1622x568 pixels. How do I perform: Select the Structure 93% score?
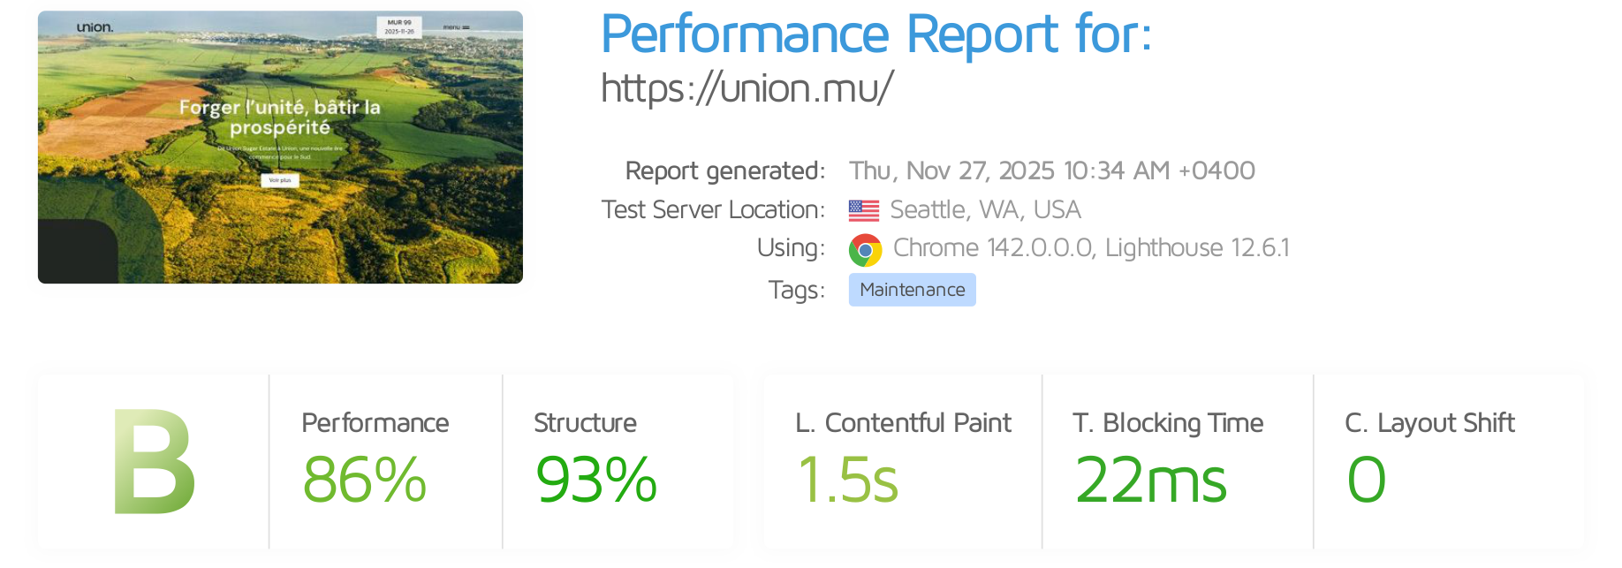pos(596,481)
